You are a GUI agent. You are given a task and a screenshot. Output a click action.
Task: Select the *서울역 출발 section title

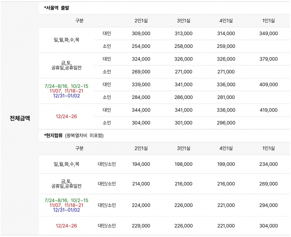(57, 8)
